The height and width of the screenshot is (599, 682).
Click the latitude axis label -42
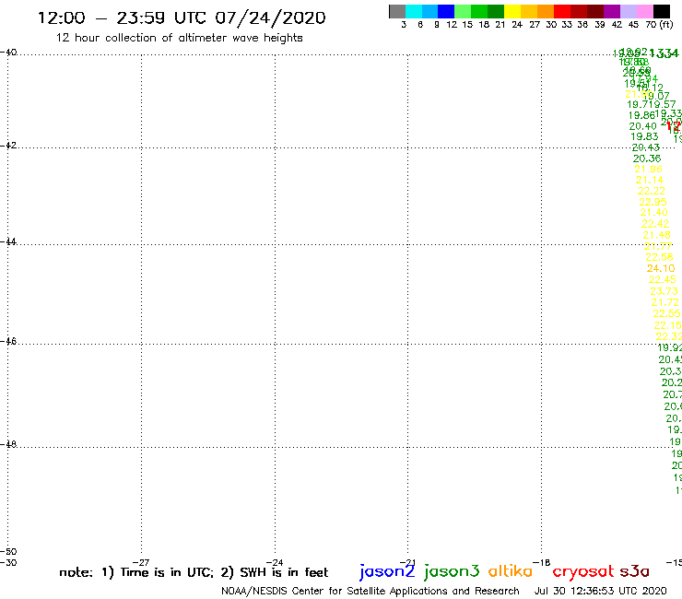(8, 146)
